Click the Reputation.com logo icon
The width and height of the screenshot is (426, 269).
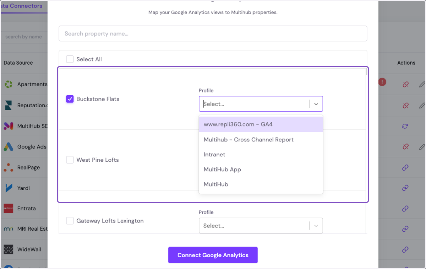click(x=8, y=105)
